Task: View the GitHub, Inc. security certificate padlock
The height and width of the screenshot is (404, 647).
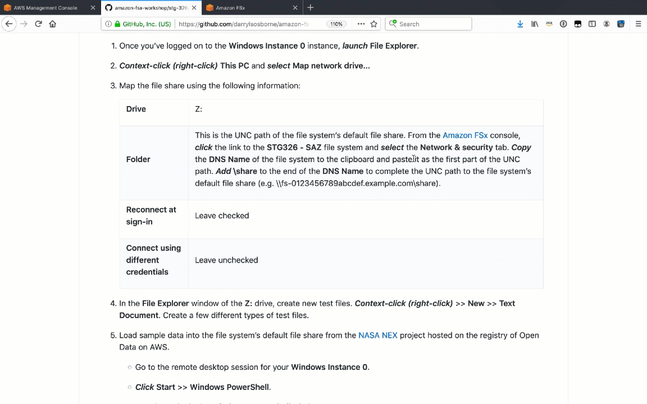Action: point(117,24)
